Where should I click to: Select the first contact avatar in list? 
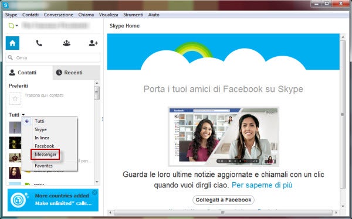tap(15, 127)
